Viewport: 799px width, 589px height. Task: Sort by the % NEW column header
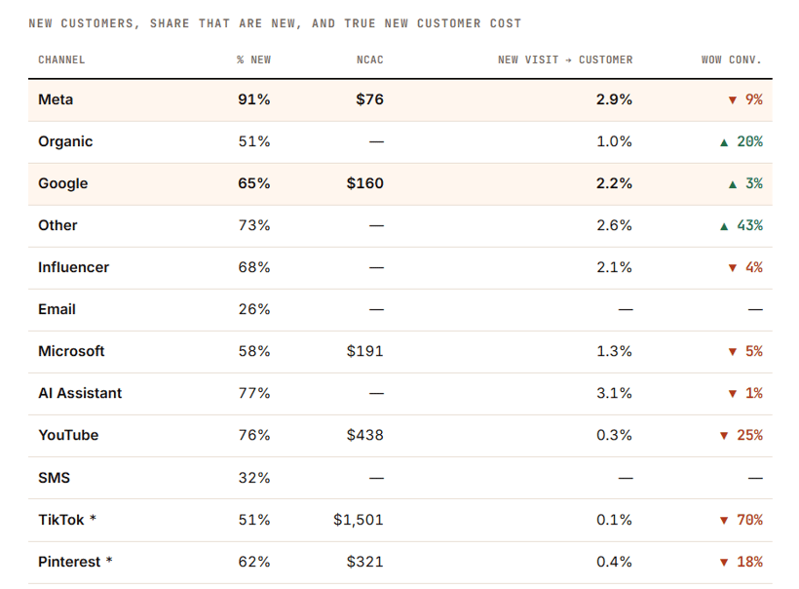[x=253, y=59]
